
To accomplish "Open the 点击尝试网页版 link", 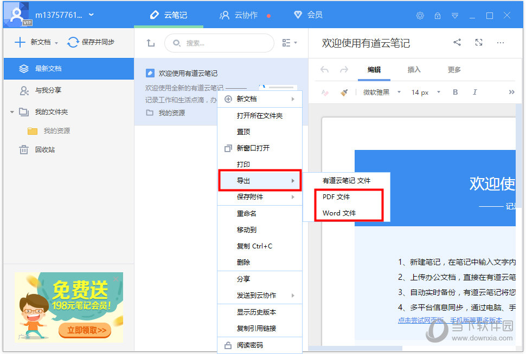I will click(x=421, y=320).
